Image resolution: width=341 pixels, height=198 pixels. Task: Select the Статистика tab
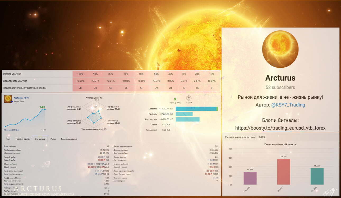[40, 139]
